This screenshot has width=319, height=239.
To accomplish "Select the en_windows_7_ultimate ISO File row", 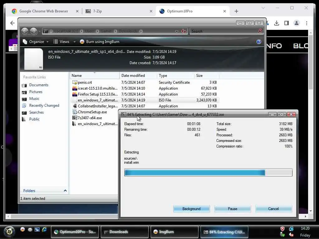I will tap(145, 100).
